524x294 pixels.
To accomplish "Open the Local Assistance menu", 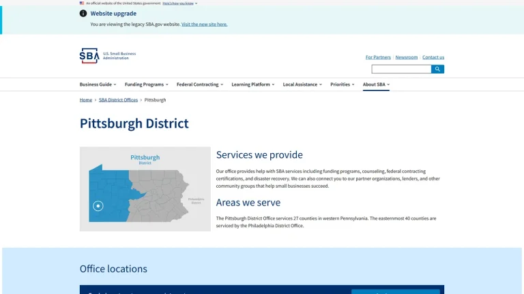I will (x=302, y=84).
